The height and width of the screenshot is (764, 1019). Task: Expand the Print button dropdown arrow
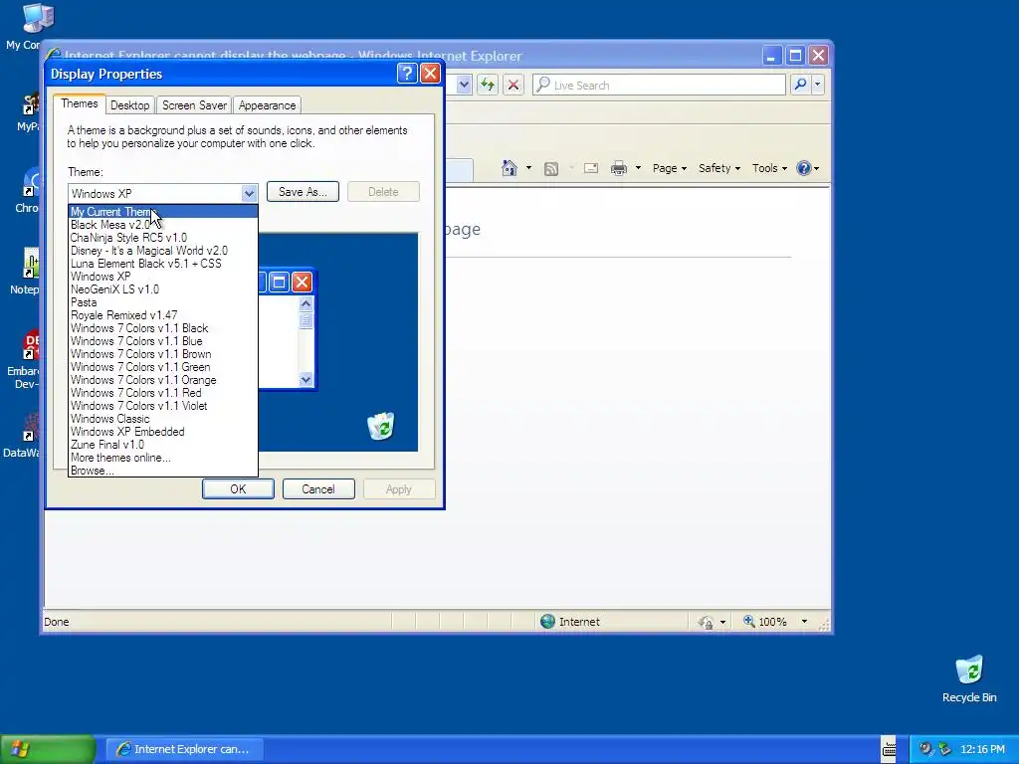[x=638, y=168]
